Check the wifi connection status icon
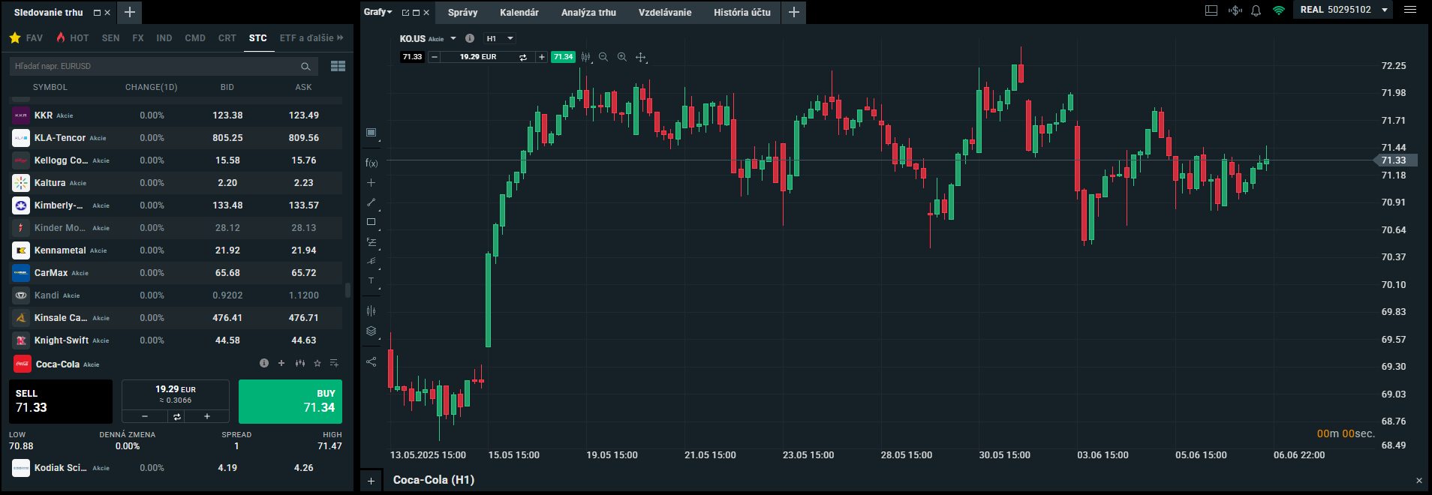Image resolution: width=1432 pixels, height=495 pixels. pyautogui.click(x=1279, y=10)
